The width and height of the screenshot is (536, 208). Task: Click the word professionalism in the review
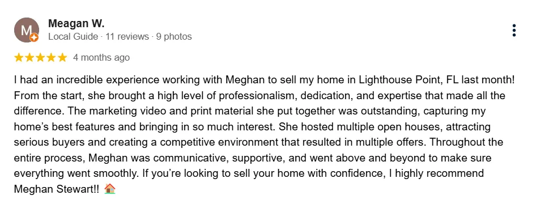[258, 96]
